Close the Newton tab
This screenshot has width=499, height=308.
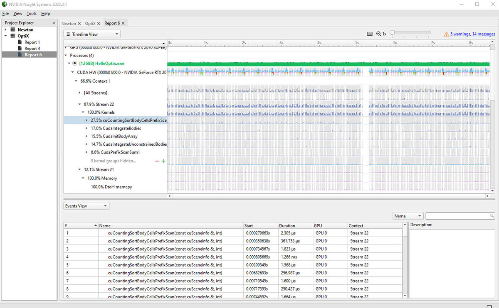point(79,24)
